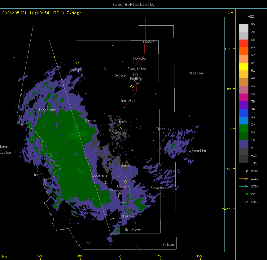The width and height of the screenshot is (267, 260).
Task: Click the Ponoka city label
Action: 149,42
